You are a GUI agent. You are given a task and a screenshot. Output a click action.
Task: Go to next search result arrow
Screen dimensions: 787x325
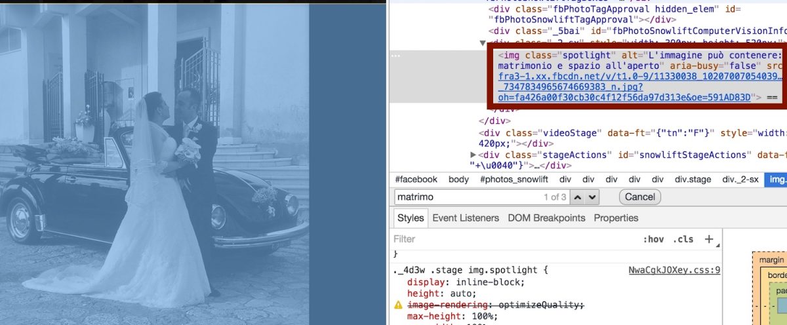click(x=592, y=197)
